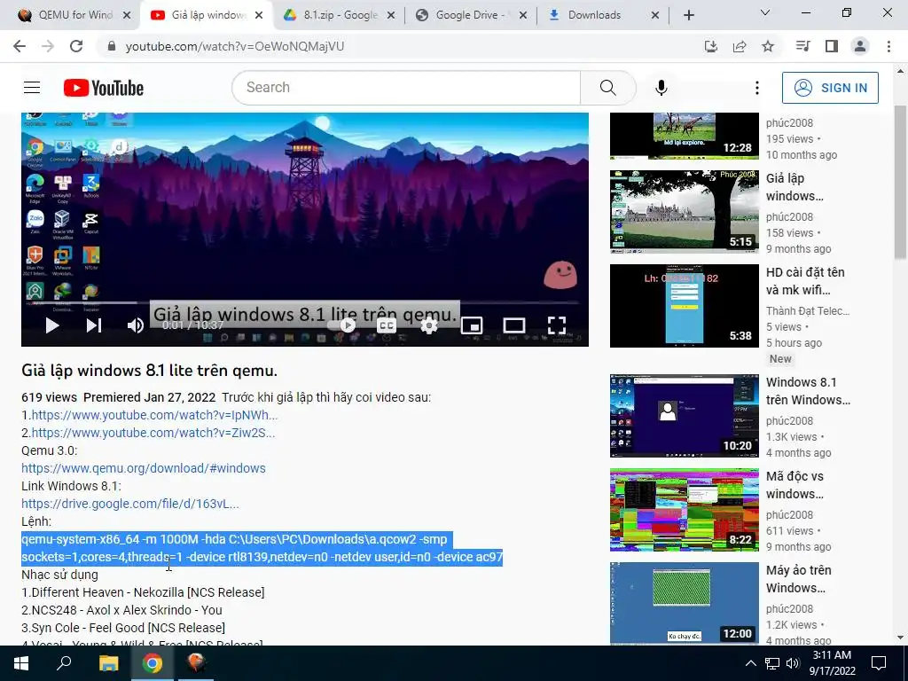Reload the current page

point(76,46)
